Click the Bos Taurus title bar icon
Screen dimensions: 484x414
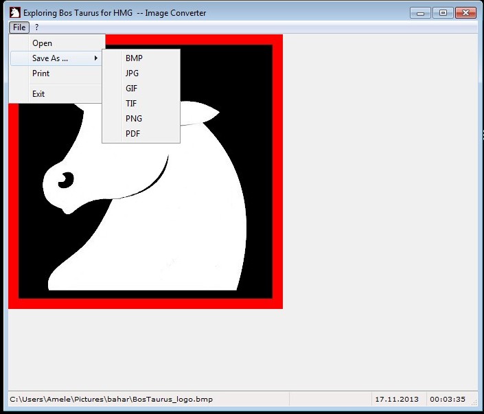15,12
